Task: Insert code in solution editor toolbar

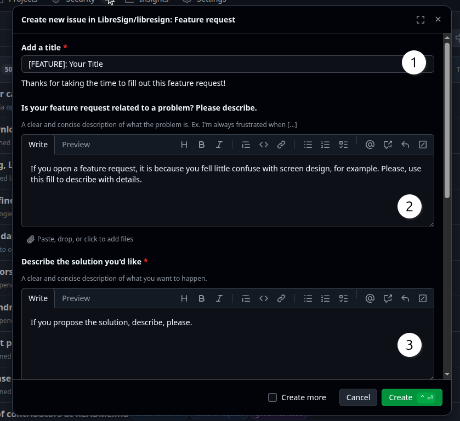Action: tap(263, 298)
